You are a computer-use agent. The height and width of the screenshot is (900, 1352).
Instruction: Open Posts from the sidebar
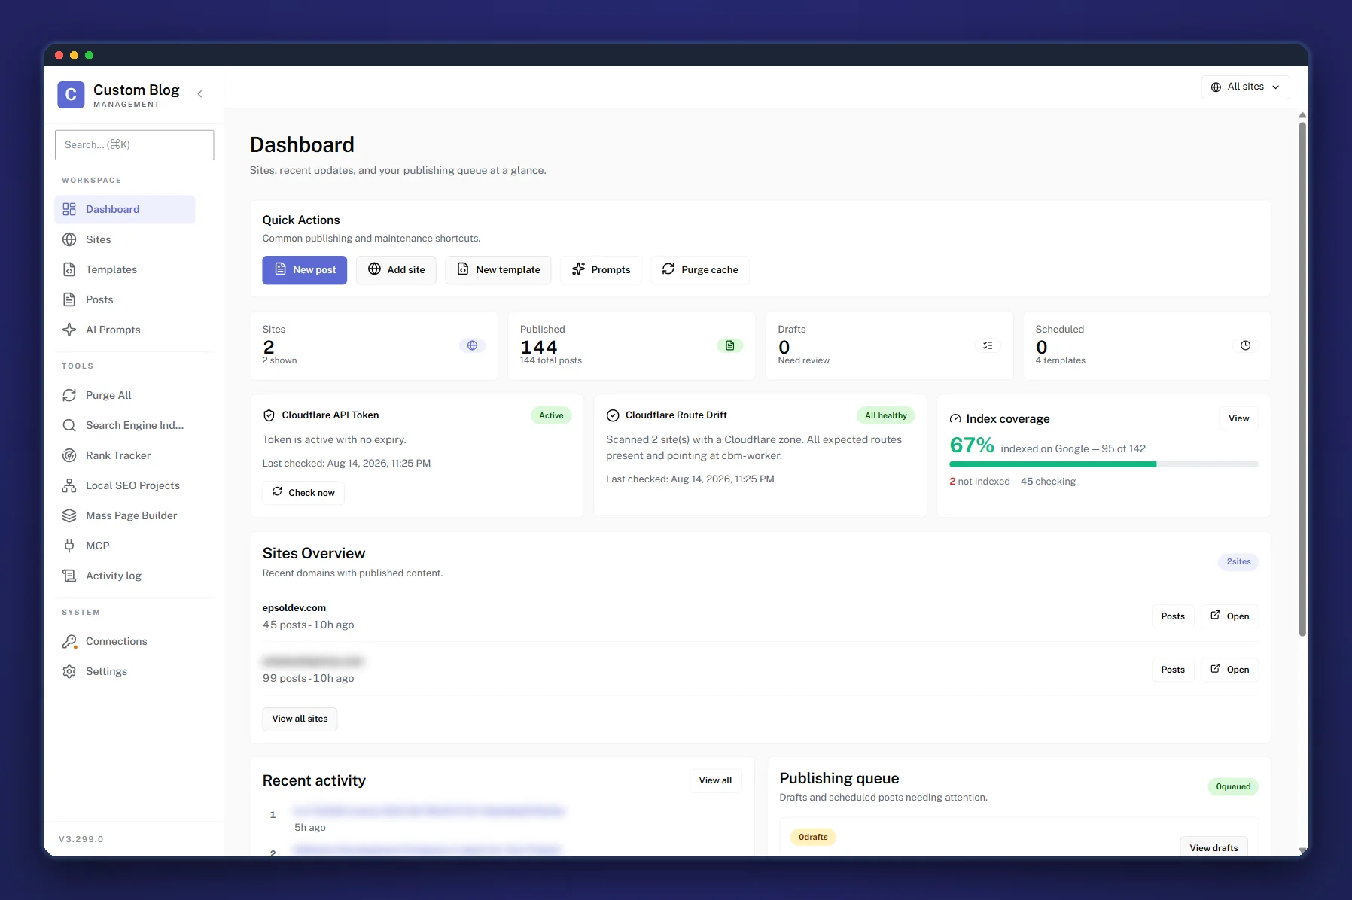[125, 299]
